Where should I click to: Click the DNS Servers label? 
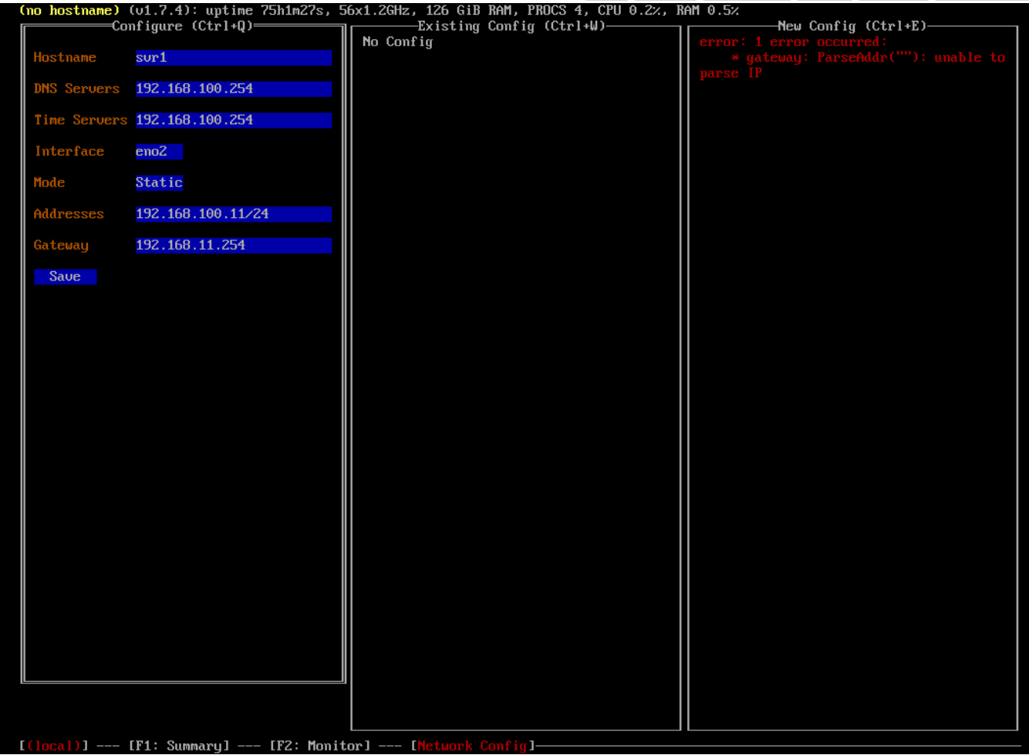[x=76, y=89]
